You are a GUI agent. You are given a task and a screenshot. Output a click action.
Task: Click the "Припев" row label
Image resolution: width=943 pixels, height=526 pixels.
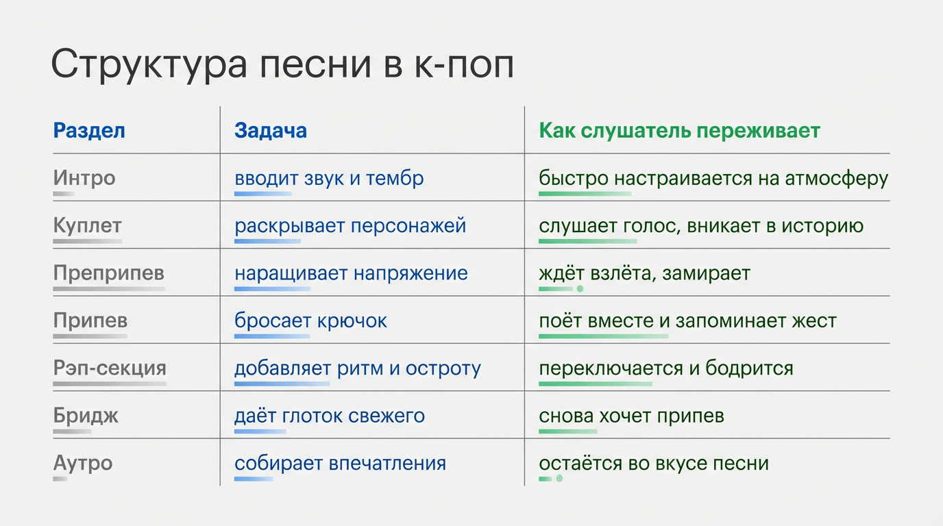click(90, 321)
